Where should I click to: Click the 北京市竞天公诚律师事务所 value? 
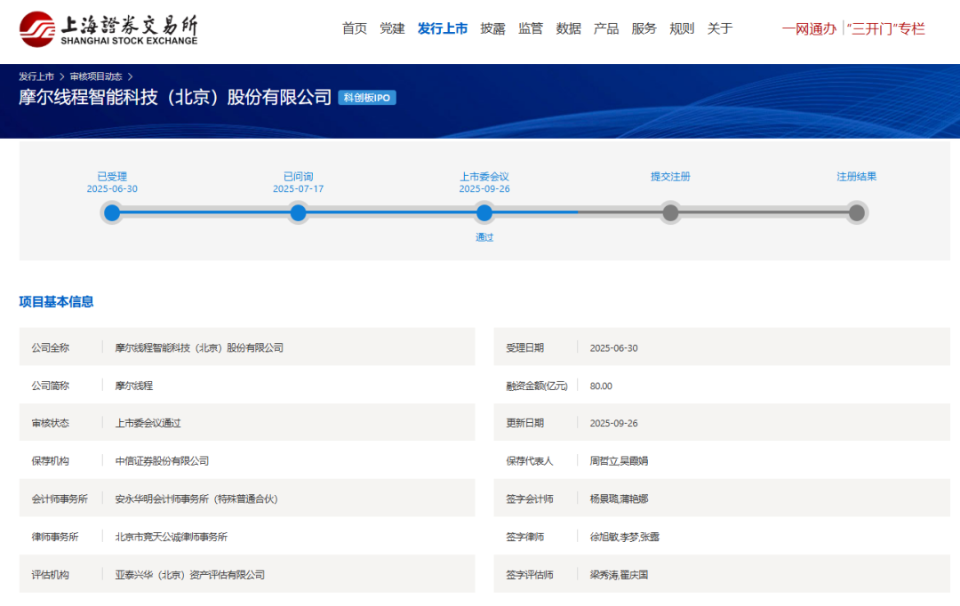click(x=172, y=537)
